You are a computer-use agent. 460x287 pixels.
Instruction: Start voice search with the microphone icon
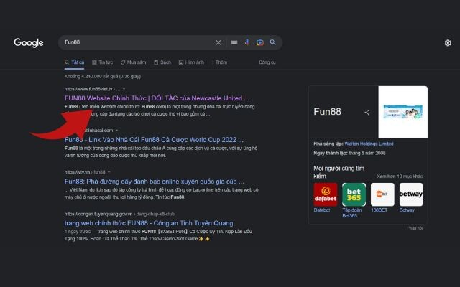(x=247, y=42)
